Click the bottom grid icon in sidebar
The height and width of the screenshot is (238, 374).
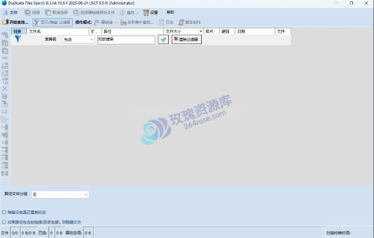tap(5, 173)
